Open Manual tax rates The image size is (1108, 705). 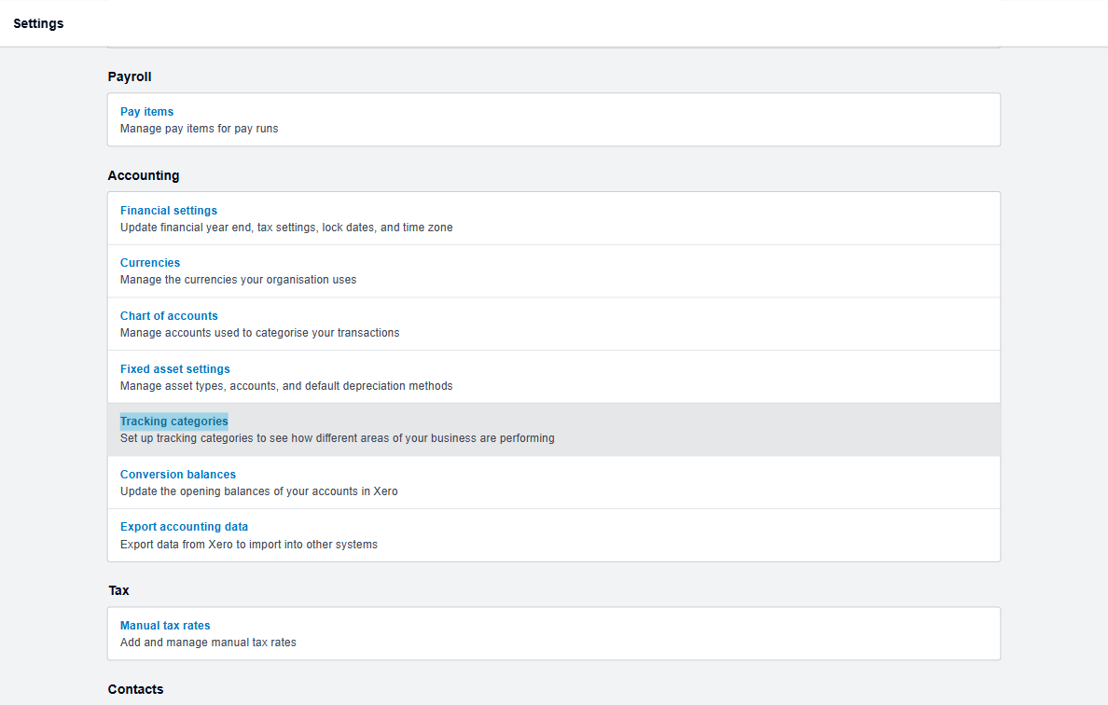(165, 626)
